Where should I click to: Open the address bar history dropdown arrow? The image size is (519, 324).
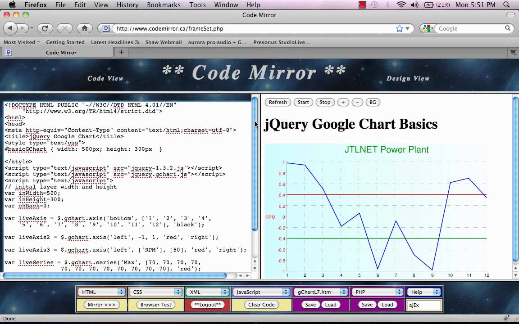pyautogui.click(x=407, y=28)
